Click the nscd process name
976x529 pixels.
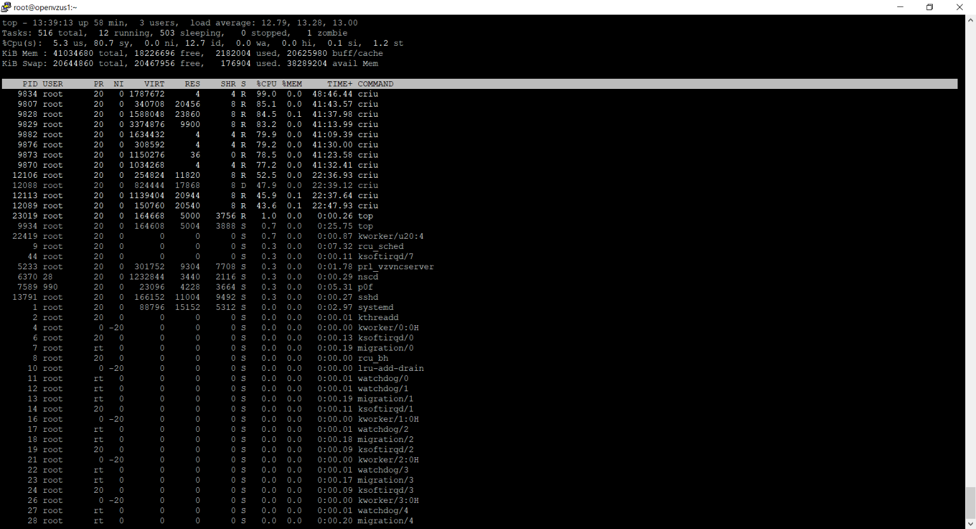click(x=368, y=277)
